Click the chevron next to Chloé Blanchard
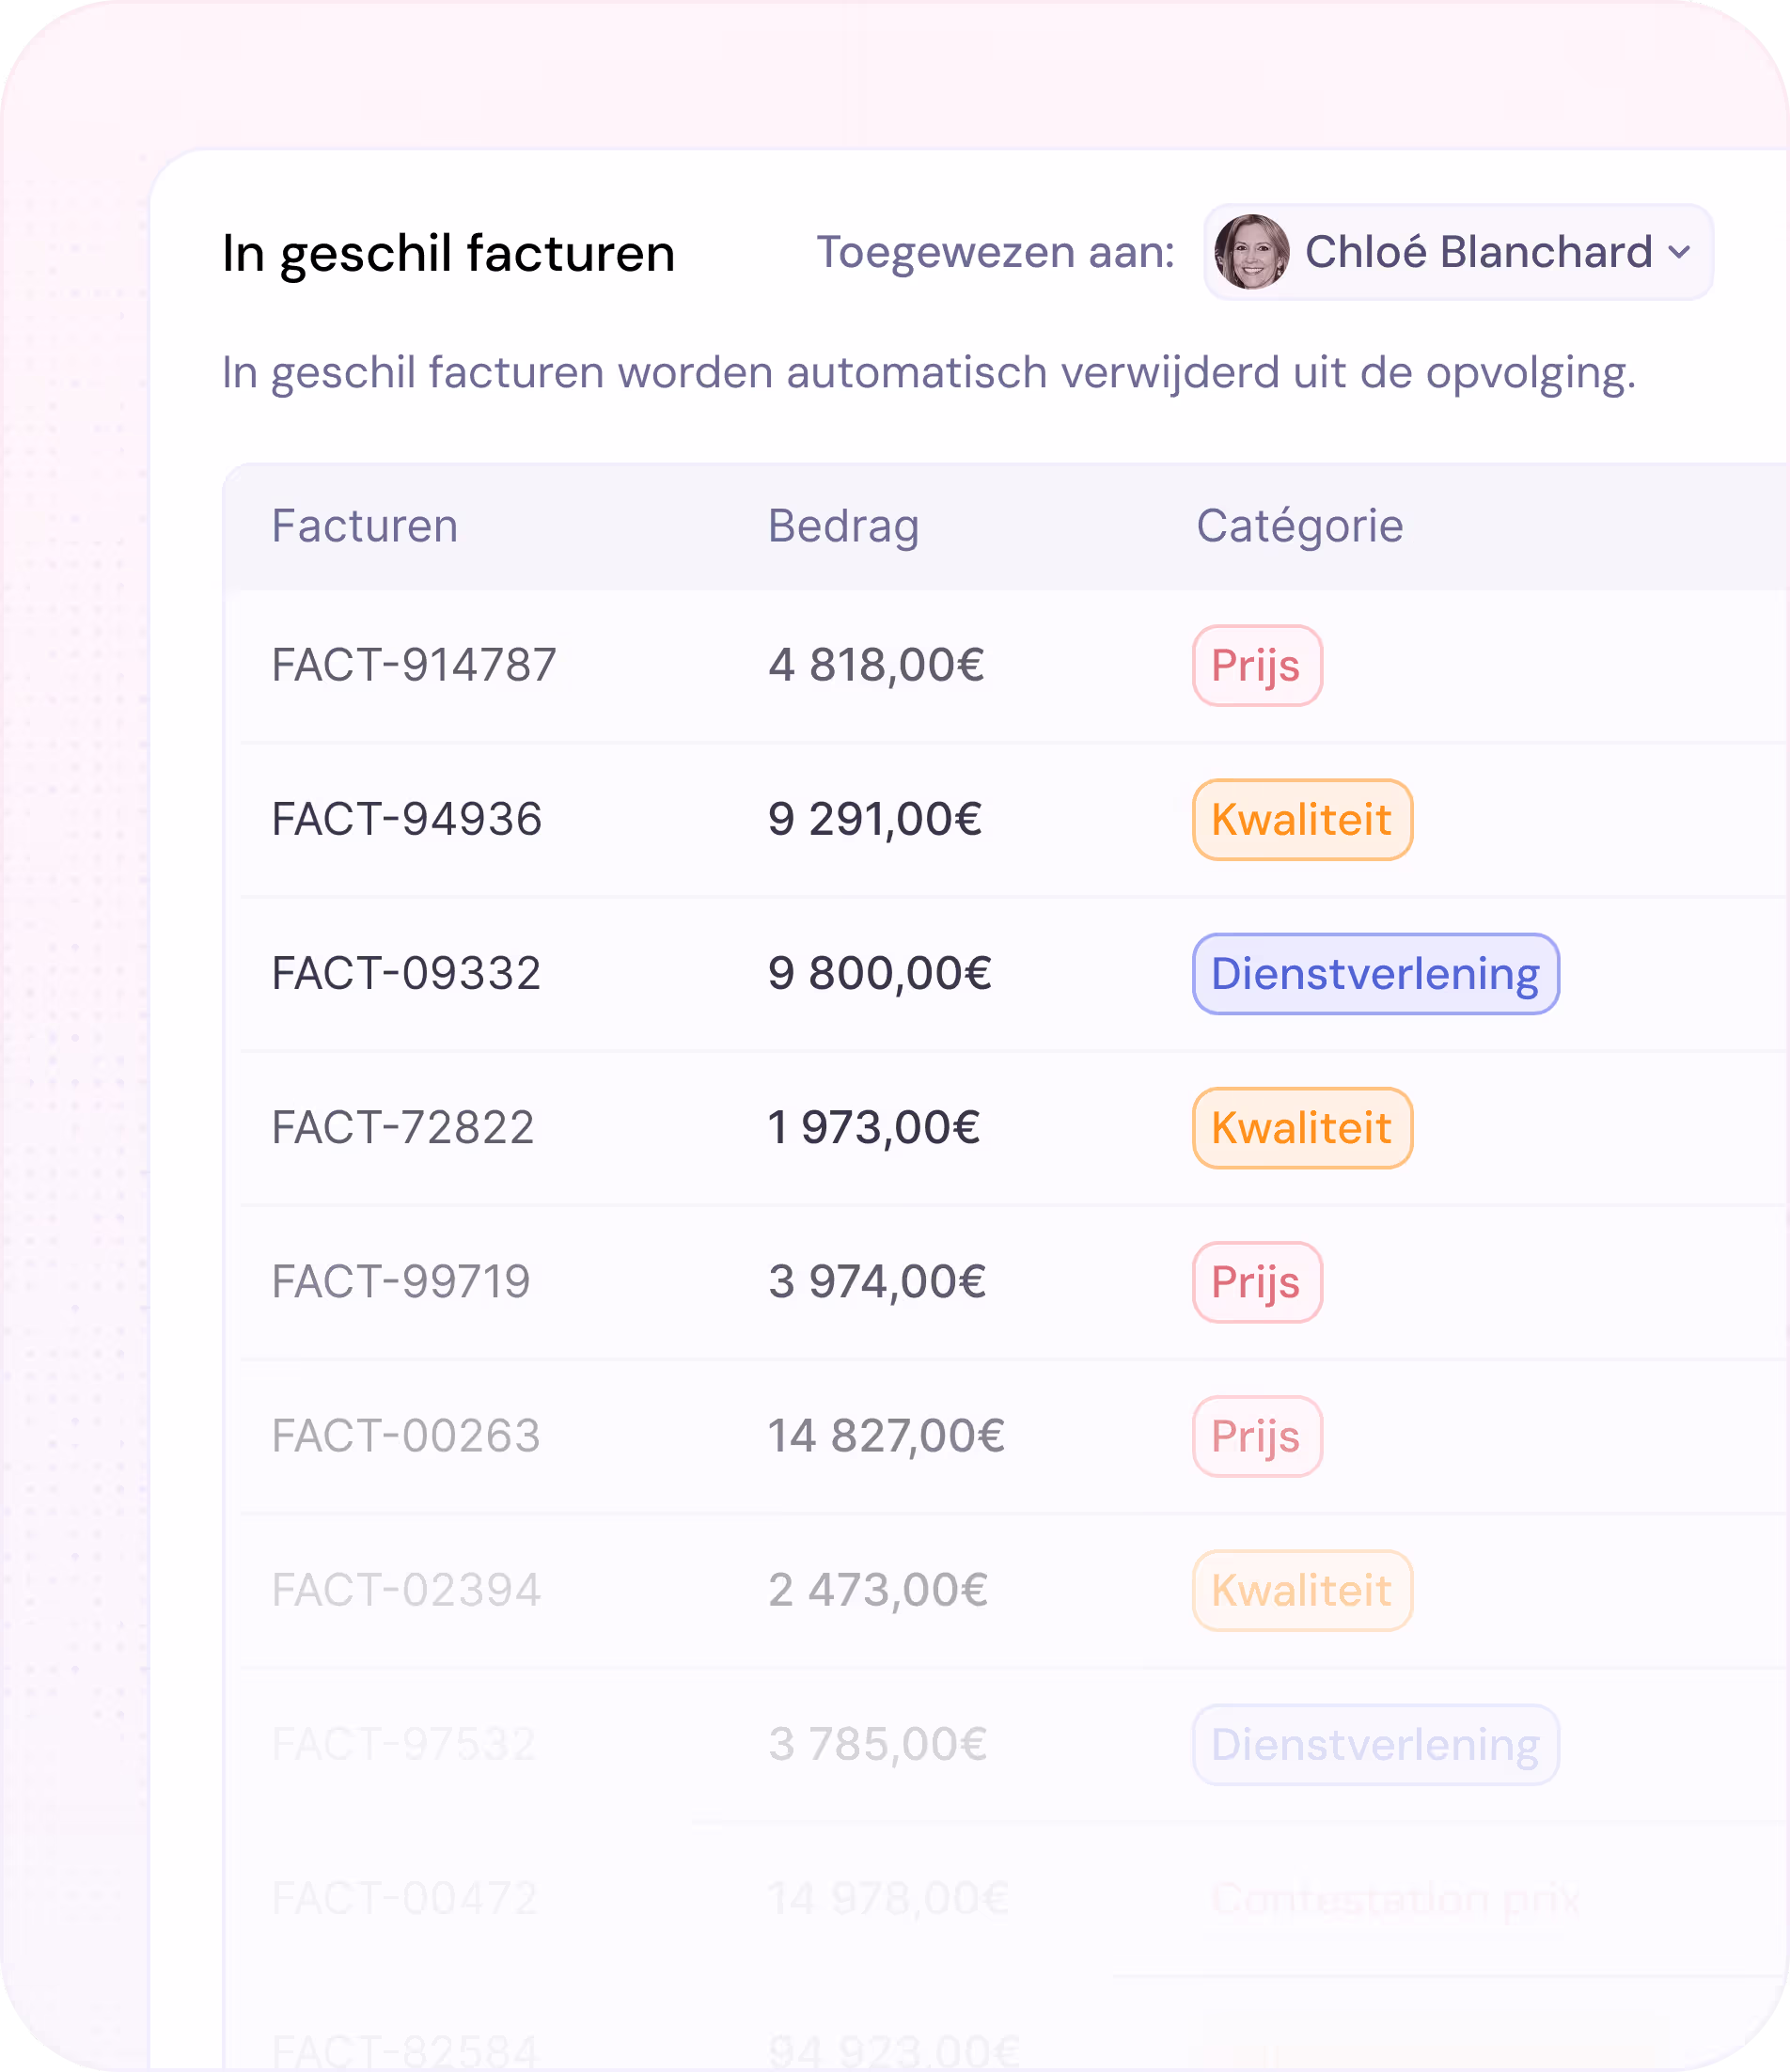The height and width of the screenshot is (2072, 1790). pos(1680,252)
